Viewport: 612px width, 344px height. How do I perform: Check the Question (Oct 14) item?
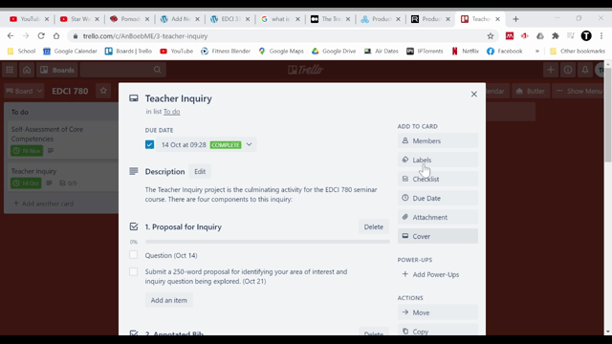point(134,255)
